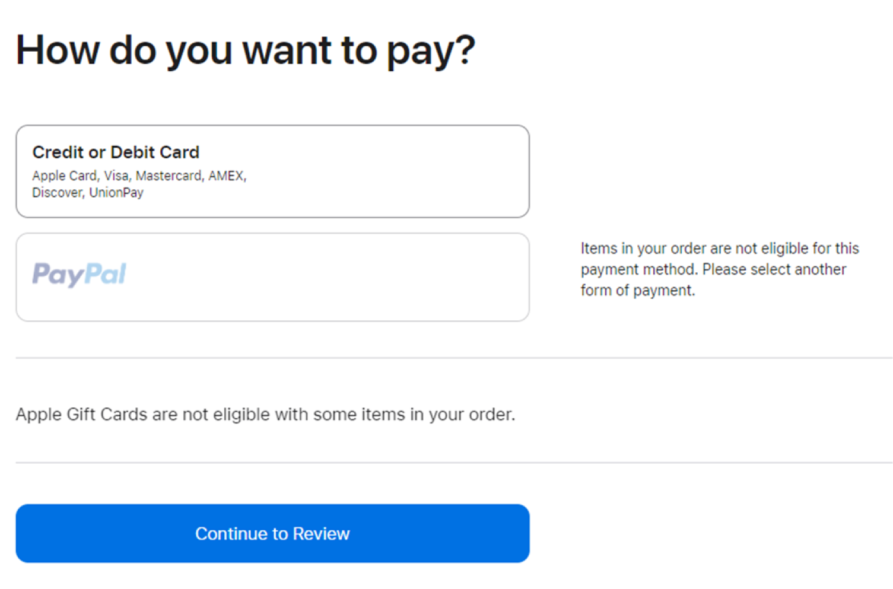Screen dimensions: 893x589
Task: Click "Mastercard" in the accepted cards list
Action: 169,176
